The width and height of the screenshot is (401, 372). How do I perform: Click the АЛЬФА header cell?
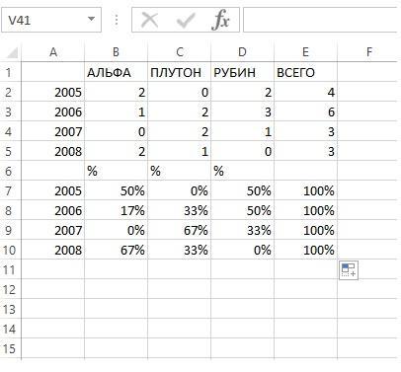click(116, 72)
